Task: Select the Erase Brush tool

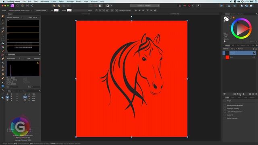Action: (3, 59)
